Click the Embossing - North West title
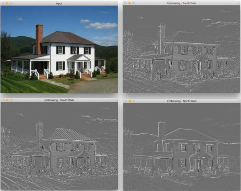Viewport: 241px width, 191px height. (182, 101)
